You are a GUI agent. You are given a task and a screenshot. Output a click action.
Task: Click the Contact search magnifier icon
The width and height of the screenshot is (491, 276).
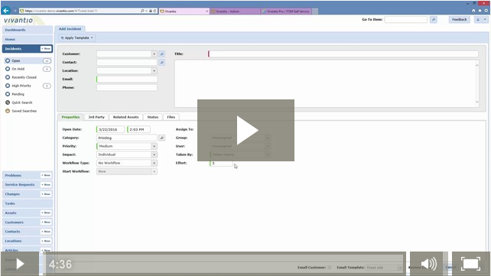(162, 62)
